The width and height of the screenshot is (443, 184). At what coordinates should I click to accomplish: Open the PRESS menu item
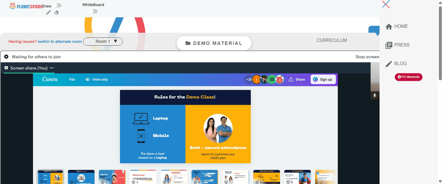[x=397, y=45]
